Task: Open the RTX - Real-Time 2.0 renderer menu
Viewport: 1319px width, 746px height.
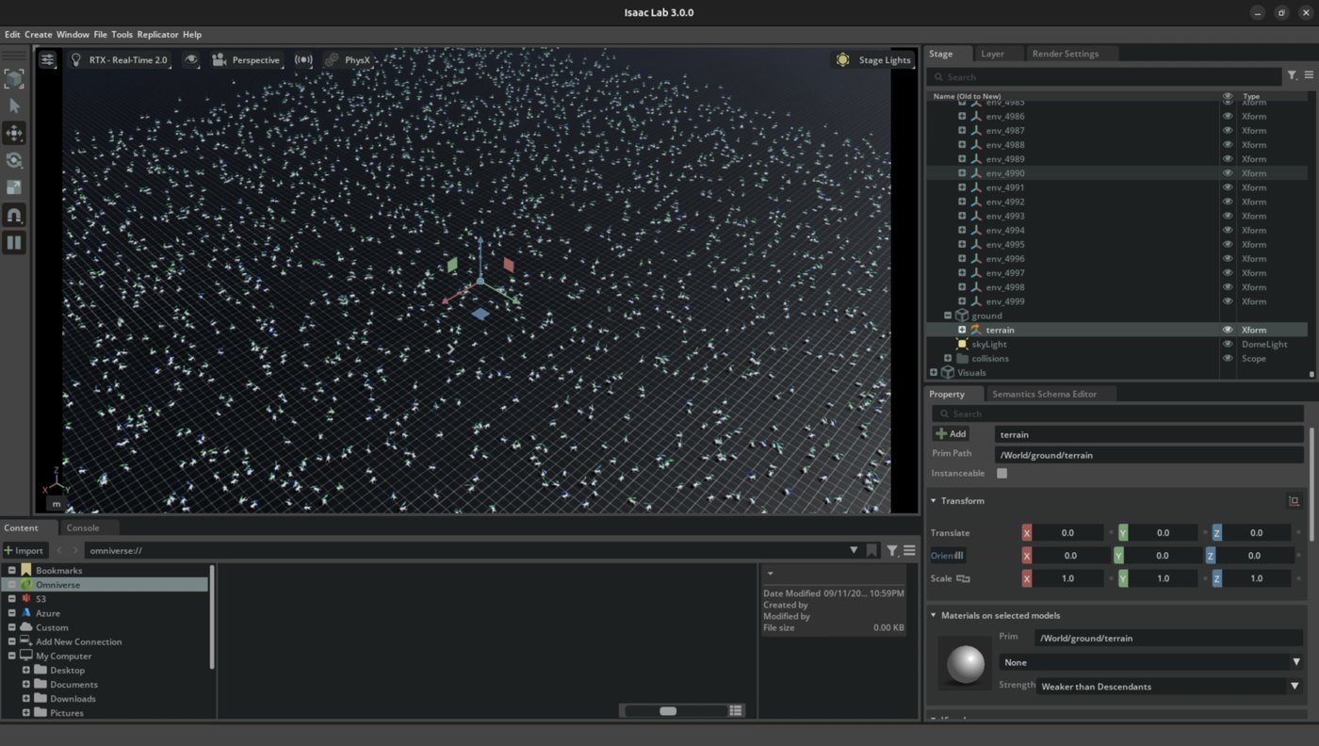Action: [x=119, y=59]
